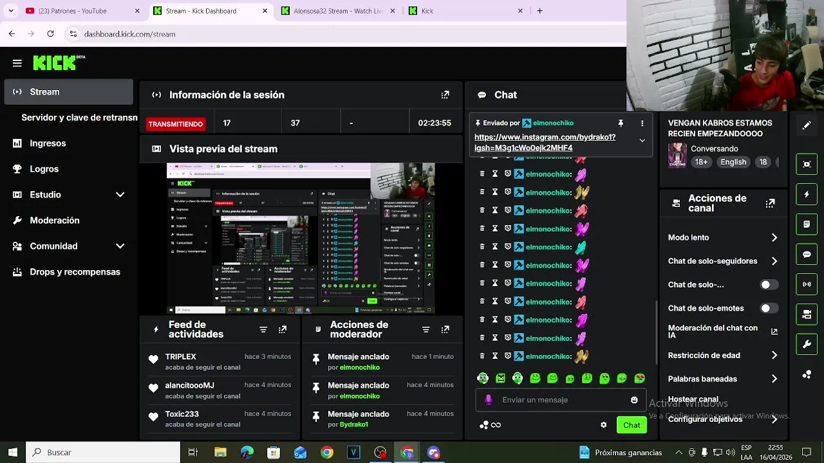Image resolution: width=824 pixels, height=463 pixels.
Task: Unpin the pinned message via pin icon
Action: pyautogui.click(x=621, y=123)
